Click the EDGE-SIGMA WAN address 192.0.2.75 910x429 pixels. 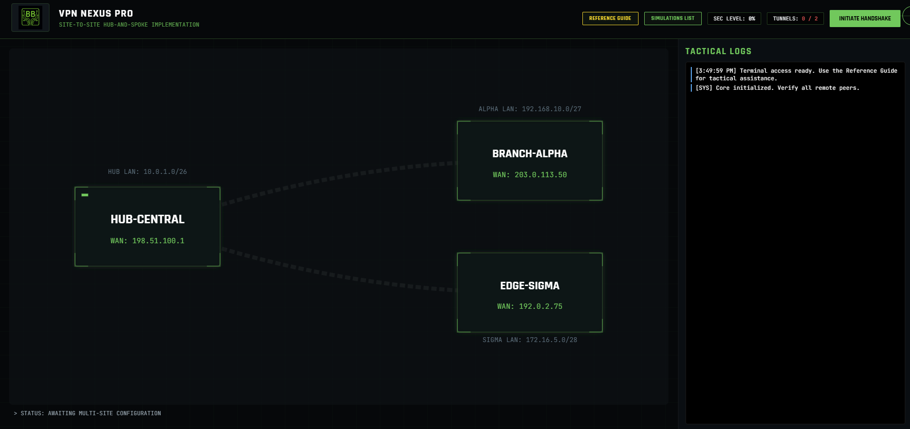pos(530,306)
